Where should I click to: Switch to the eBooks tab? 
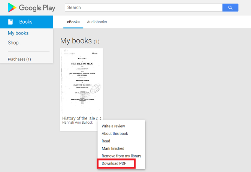[x=73, y=22]
